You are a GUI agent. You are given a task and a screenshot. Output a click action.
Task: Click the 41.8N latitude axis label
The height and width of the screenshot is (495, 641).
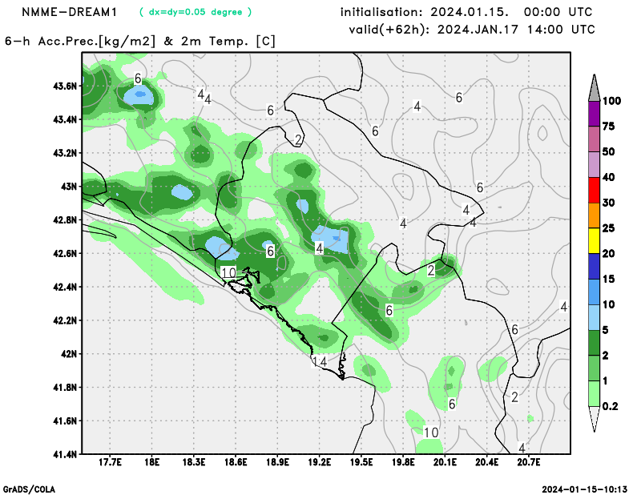tap(65, 387)
